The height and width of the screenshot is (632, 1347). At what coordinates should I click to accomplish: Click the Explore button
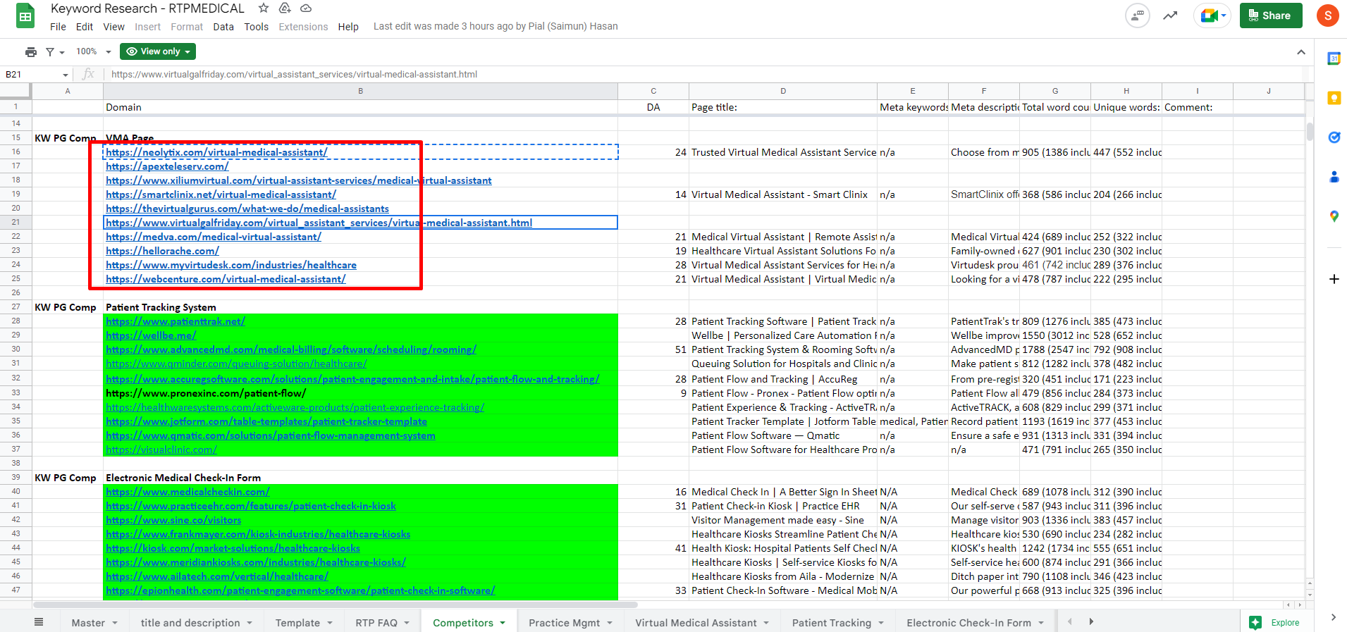coord(1275,622)
